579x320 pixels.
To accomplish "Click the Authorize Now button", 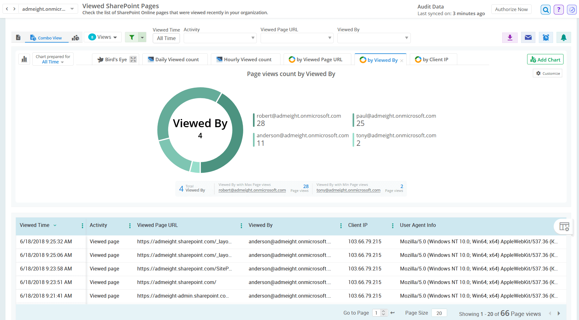I will 511,9.
